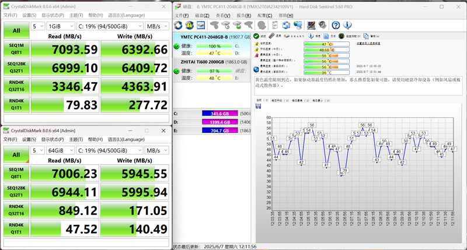Click the CrystalDiskMark app icon in top window title bar
This screenshot has width=467, height=250.
coord(6,6)
